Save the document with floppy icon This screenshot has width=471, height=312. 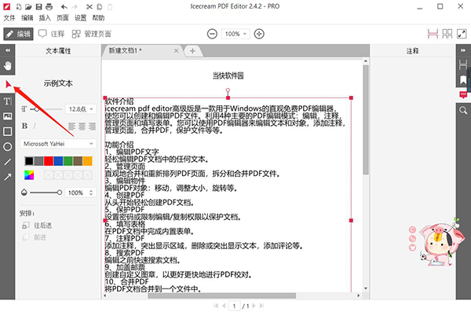[38, 6]
